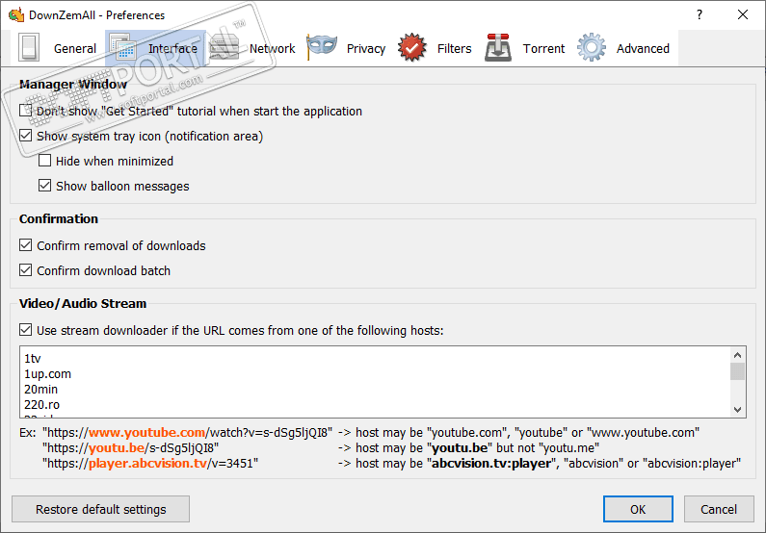Select the Filters tab
Viewport: 766px width, 533px height.
(435, 48)
